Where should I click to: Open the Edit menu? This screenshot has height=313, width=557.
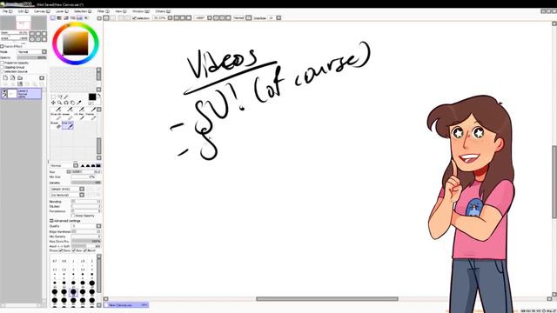23,11
